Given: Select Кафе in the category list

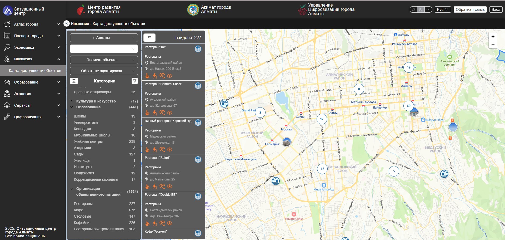Looking at the screenshot, I should click(x=78, y=210).
